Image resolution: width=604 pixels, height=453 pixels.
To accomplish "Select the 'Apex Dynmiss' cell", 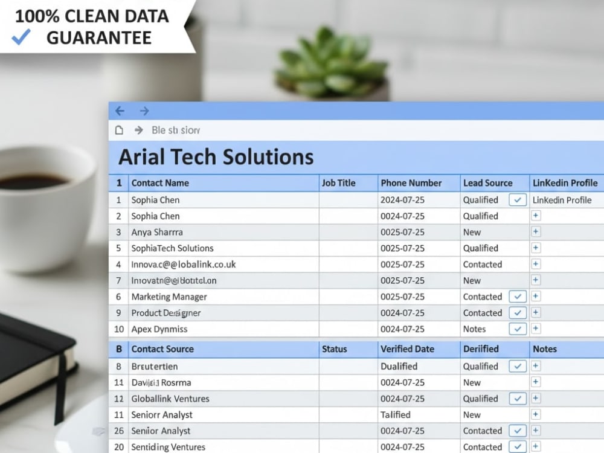I will coord(223,329).
